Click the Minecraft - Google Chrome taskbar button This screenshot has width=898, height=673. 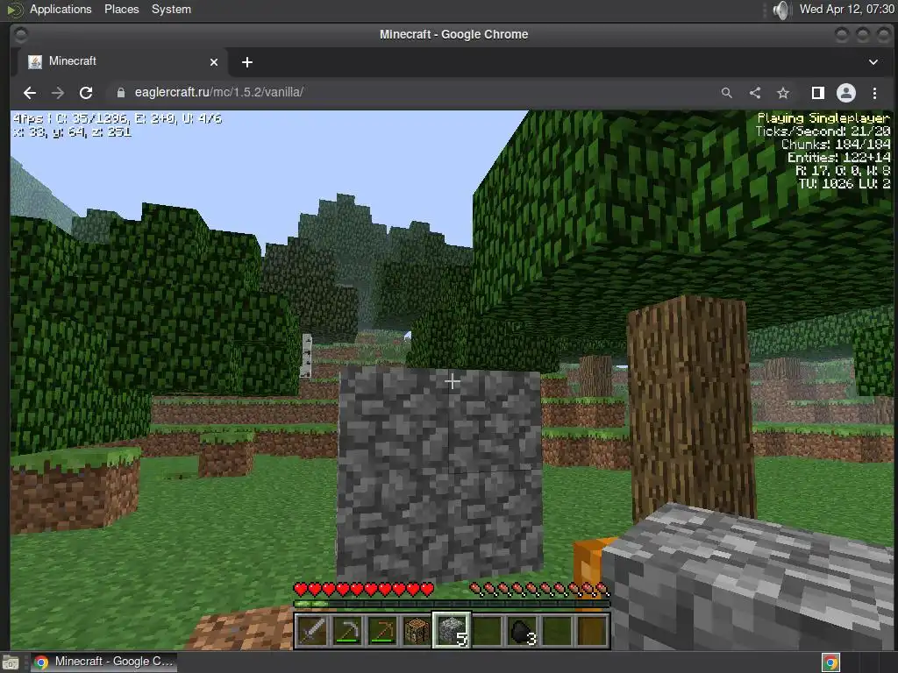pyautogui.click(x=103, y=662)
